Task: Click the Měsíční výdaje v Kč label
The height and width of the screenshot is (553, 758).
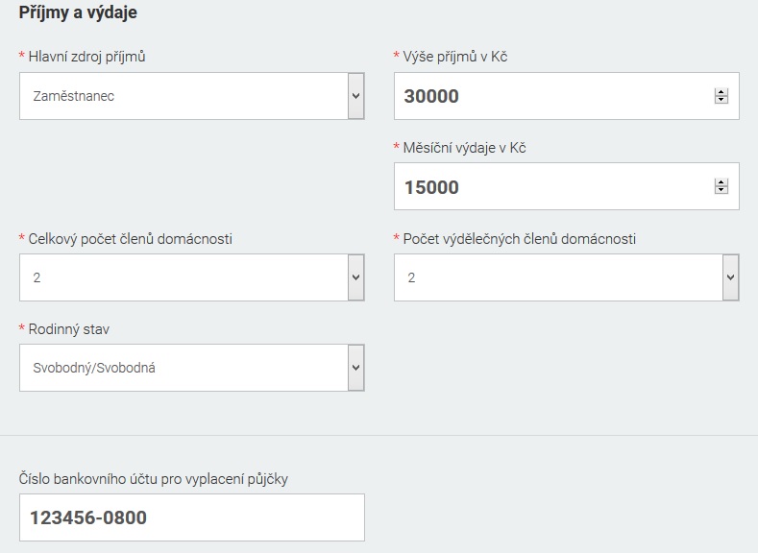Action: pos(465,148)
